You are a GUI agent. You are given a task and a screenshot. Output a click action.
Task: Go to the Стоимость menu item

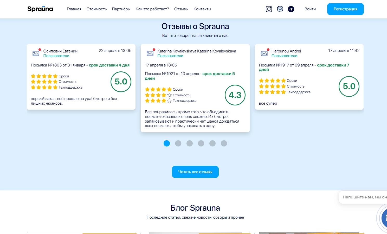96,9
